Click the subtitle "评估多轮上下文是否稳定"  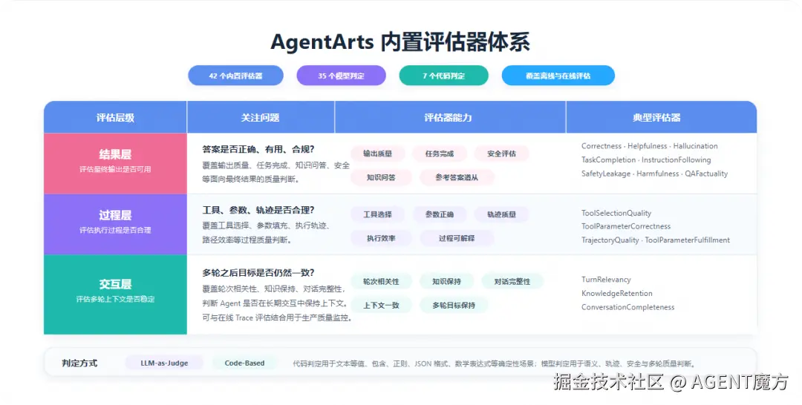(x=115, y=299)
